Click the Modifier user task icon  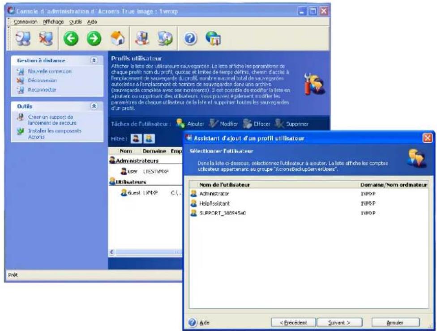[x=213, y=123]
